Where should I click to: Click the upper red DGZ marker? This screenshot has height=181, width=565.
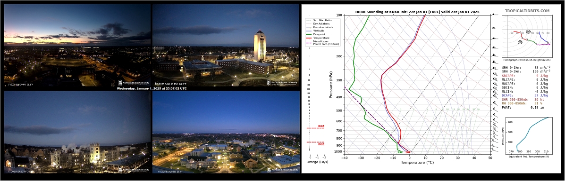[320, 126]
